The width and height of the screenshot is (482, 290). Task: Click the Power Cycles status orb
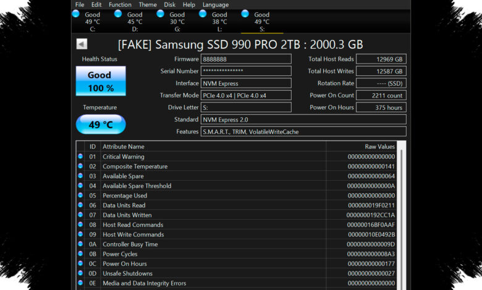(x=80, y=254)
